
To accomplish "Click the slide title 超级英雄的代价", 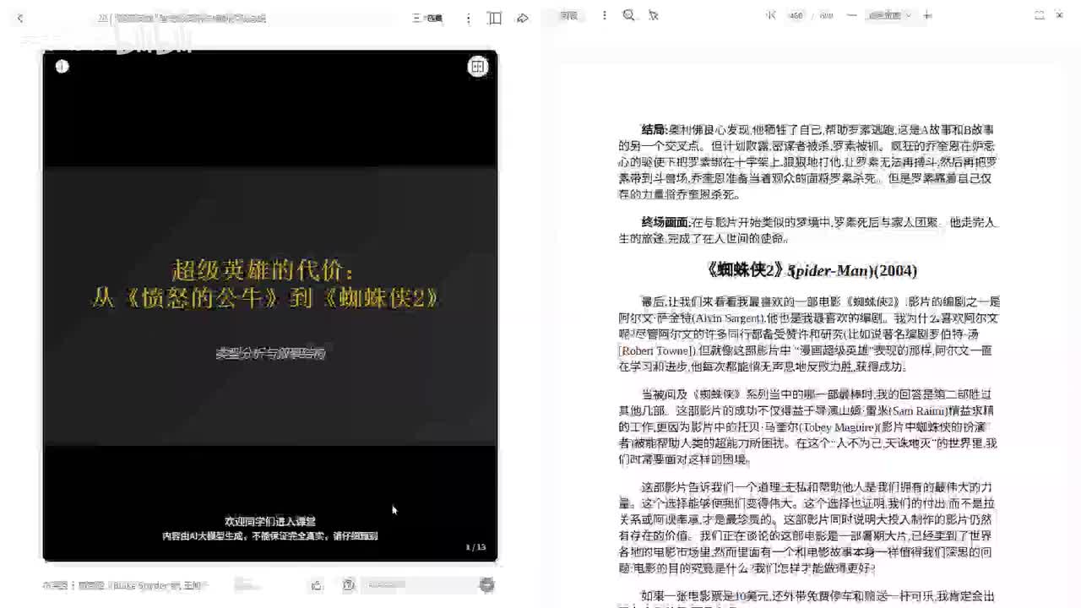I will (x=263, y=270).
